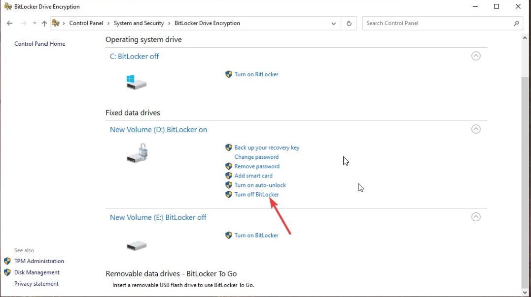Click the back navigation arrow
This screenshot has height=297, width=531.
(9, 23)
